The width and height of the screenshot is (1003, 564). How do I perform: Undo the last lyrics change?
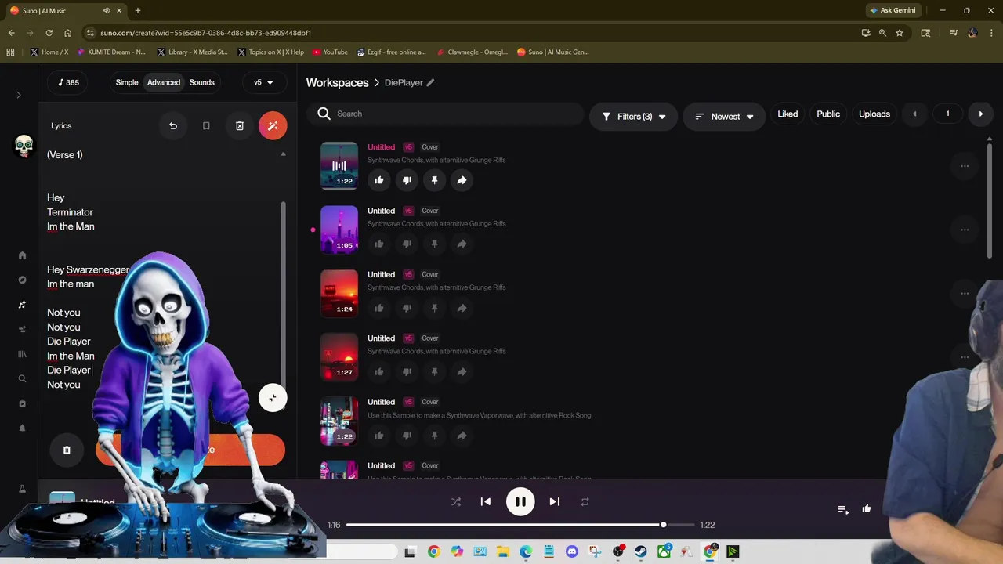coord(173,125)
